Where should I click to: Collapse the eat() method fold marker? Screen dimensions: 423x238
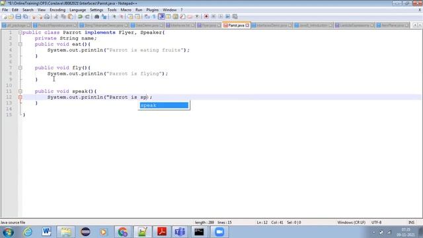(20, 44)
